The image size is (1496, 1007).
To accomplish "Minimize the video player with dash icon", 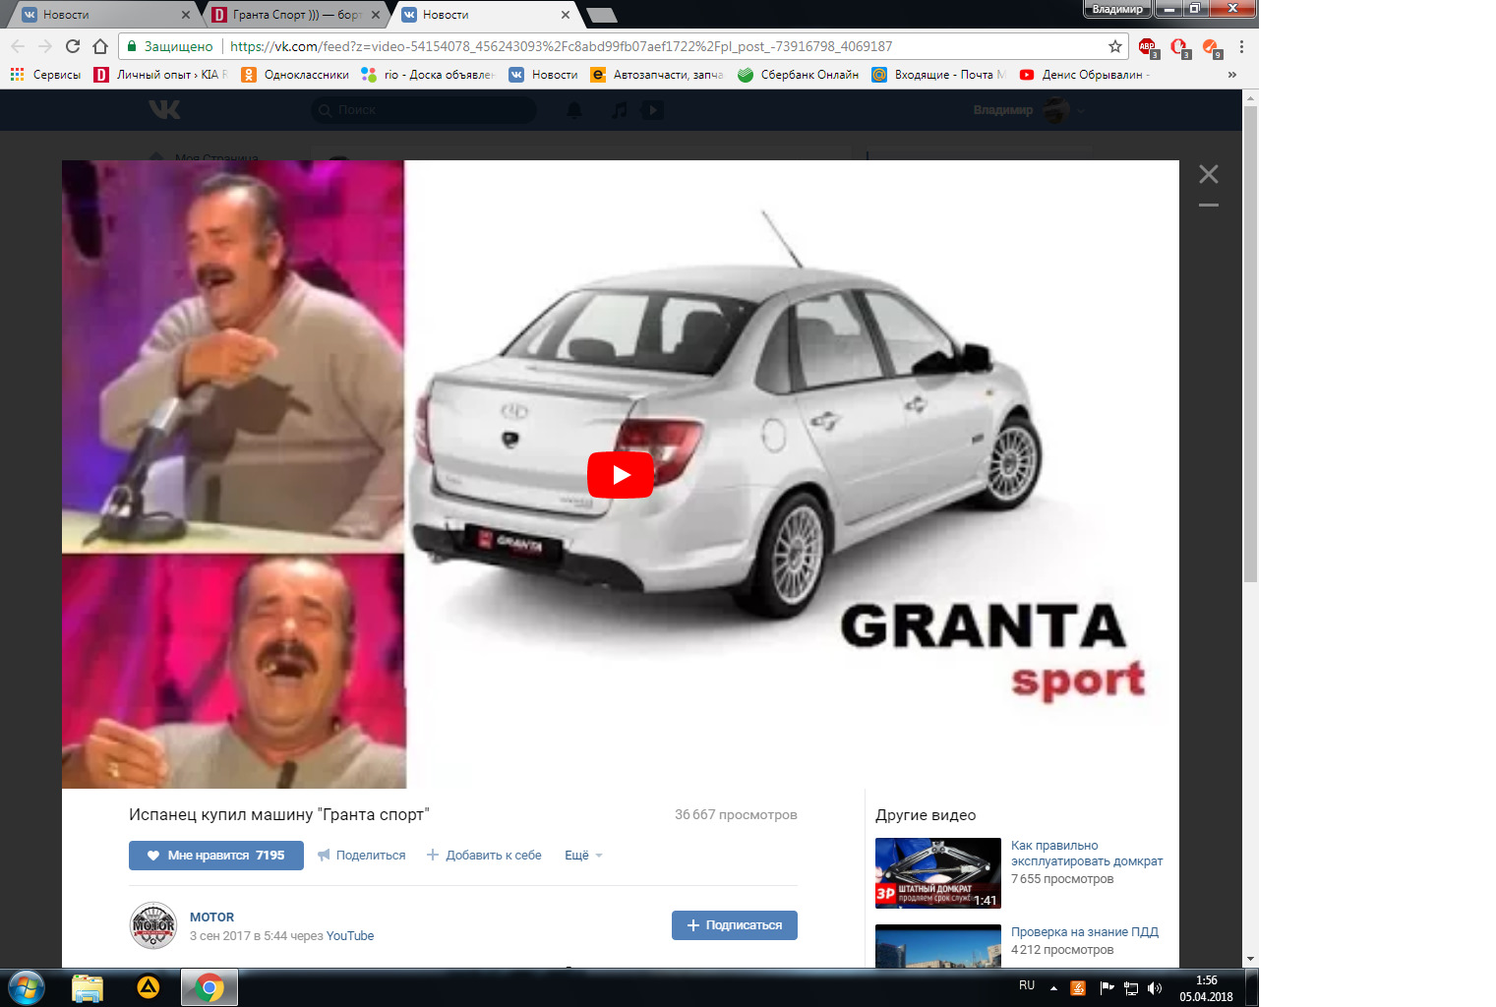I will (1209, 205).
